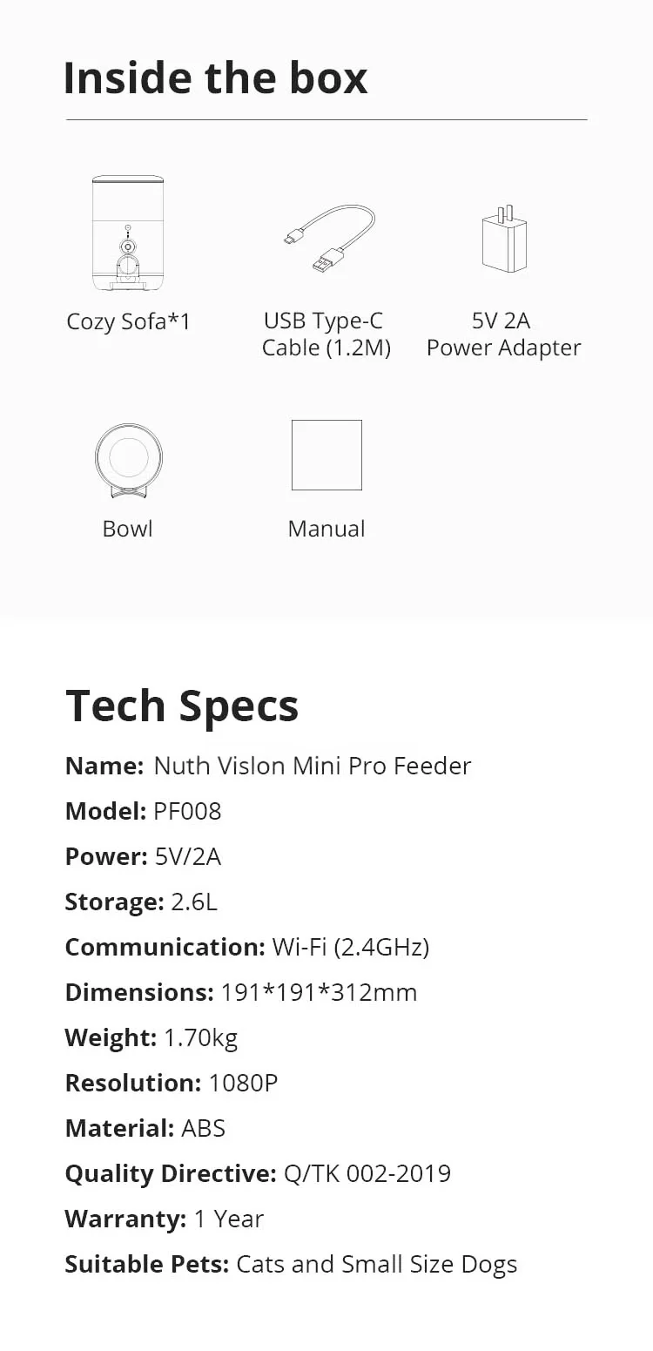Click the USB Type-C Cable (1.2M) label

click(x=326, y=334)
